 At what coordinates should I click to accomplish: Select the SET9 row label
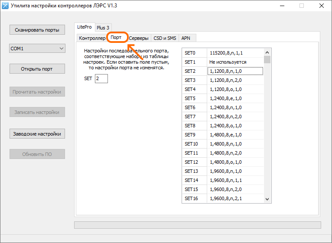tap(194, 135)
